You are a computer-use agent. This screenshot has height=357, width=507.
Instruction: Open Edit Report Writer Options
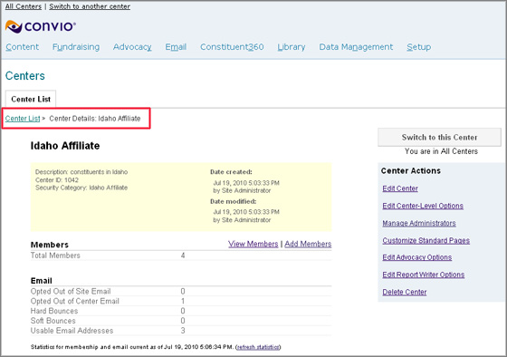click(x=424, y=275)
